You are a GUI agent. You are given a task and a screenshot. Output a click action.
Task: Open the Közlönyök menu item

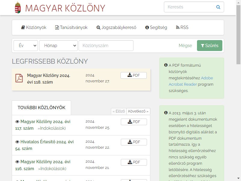coord(34,27)
